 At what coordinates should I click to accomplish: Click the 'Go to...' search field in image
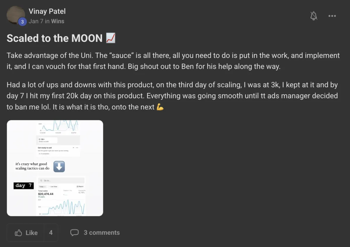(x=61, y=181)
